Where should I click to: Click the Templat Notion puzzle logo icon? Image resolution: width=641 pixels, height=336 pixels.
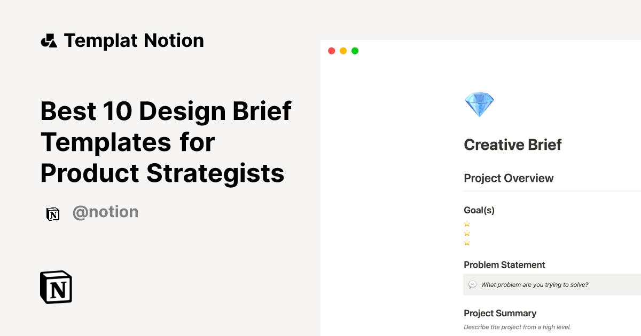pyautogui.click(x=49, y=41)
